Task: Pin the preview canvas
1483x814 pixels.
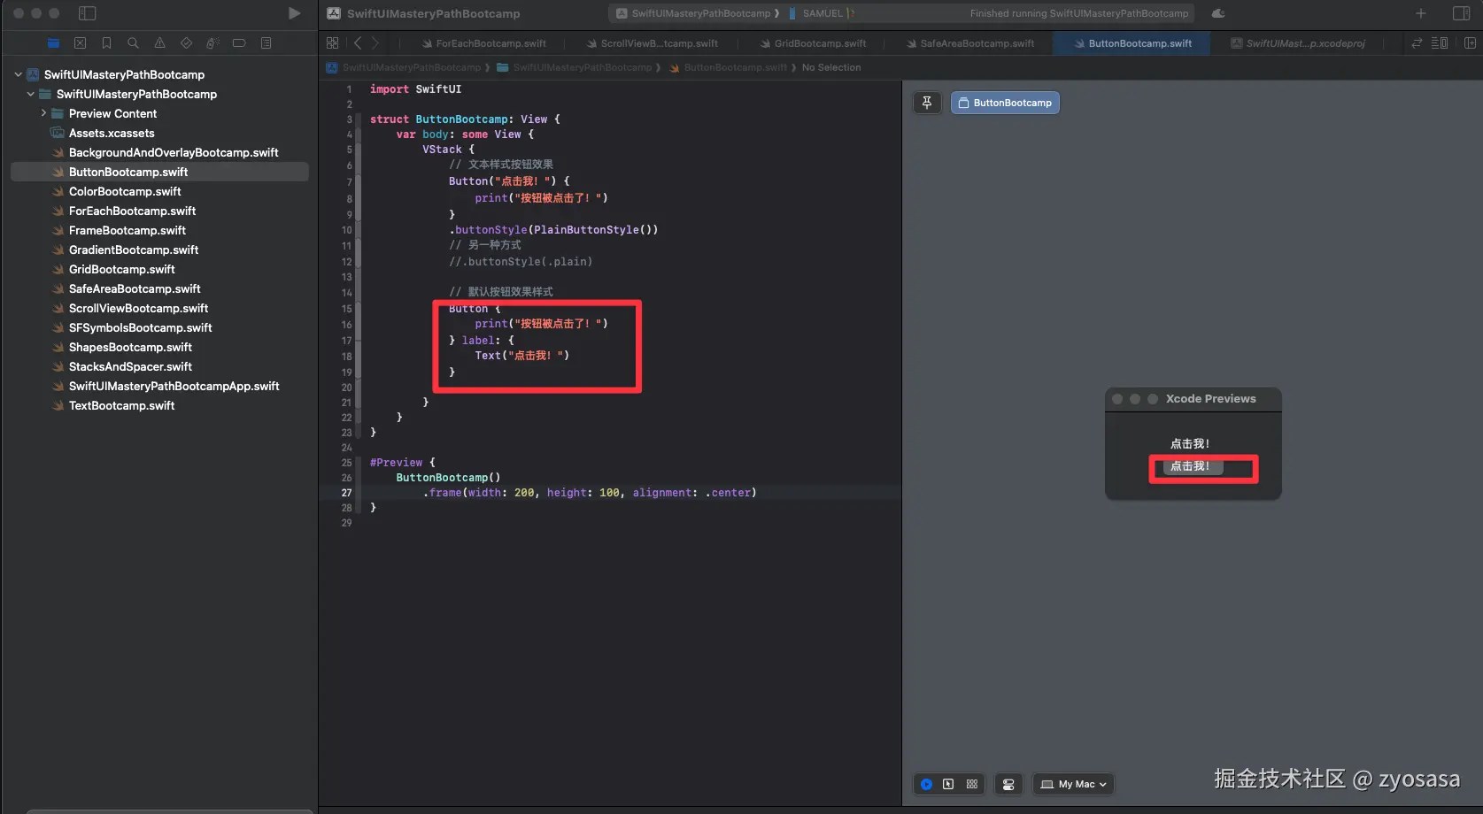Action: (927, 103)
